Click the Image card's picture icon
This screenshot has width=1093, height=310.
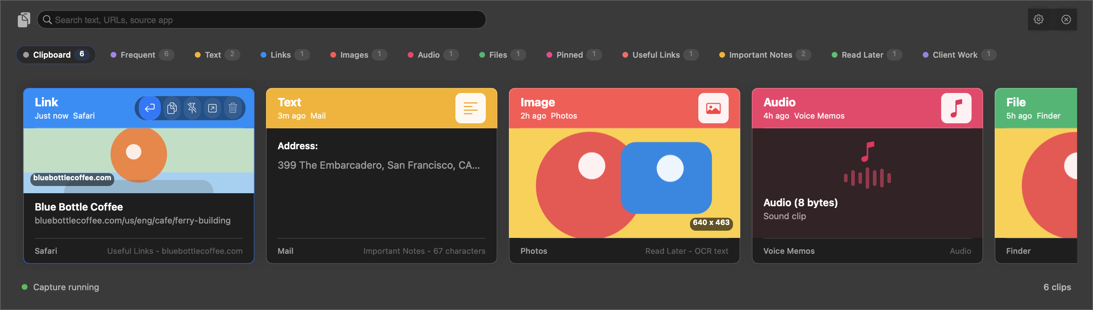pyautogui.click(x=713, y=108)
